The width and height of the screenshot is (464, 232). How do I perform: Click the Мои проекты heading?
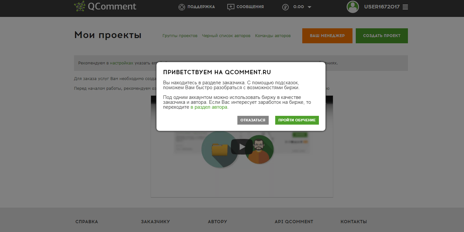[108, 35]
